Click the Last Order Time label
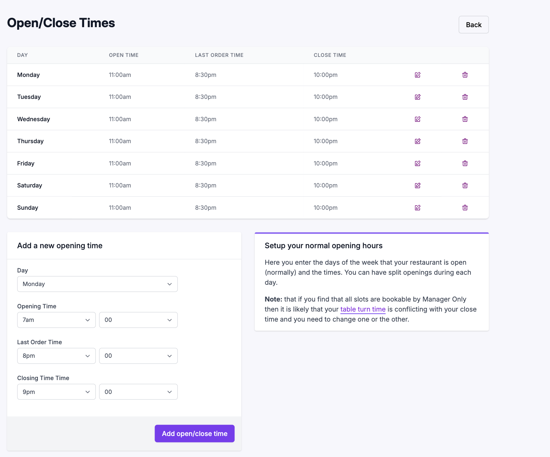The height and width of the screenshot is (457, 550). pyautogui.click(x=39, y=342)
